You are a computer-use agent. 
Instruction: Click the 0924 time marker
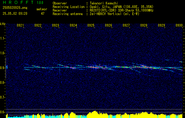pyautogui.click(x=73, y=25)
